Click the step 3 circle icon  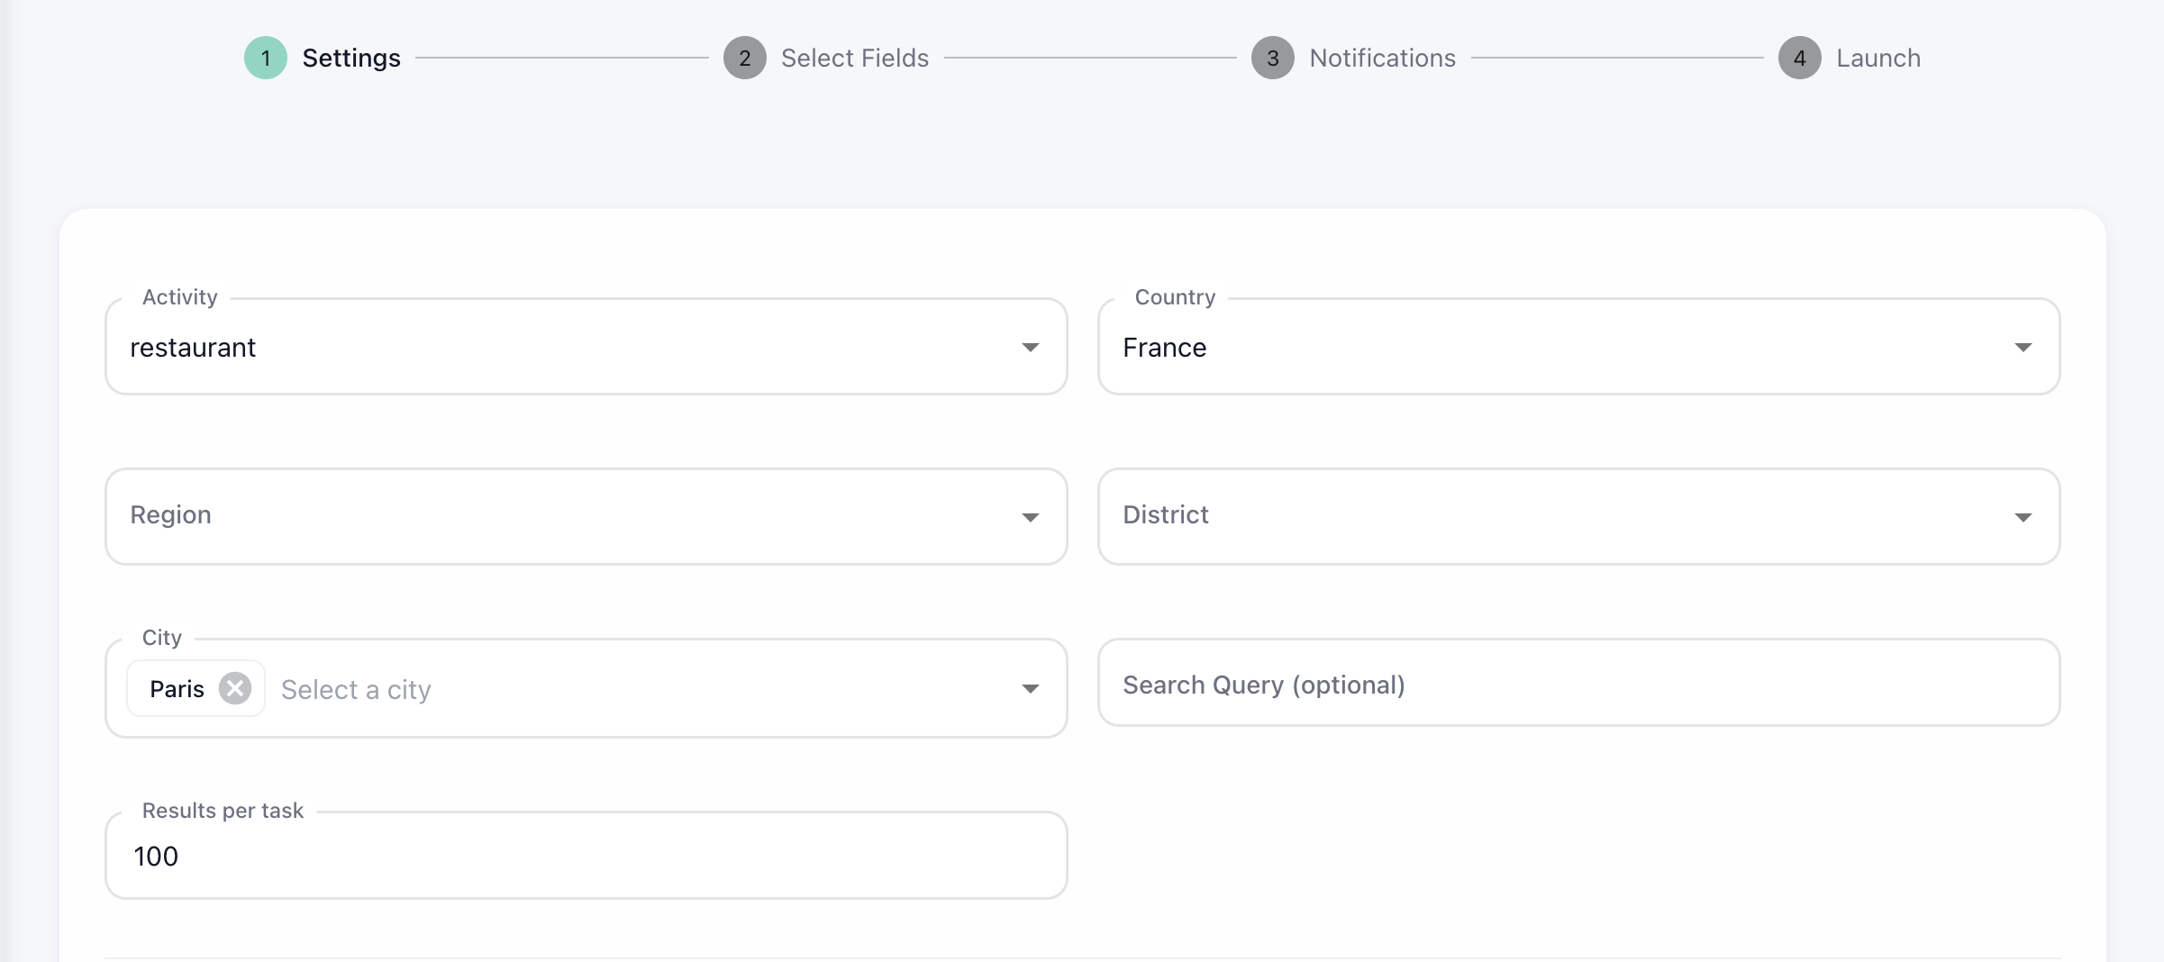tap(1272, 59)
